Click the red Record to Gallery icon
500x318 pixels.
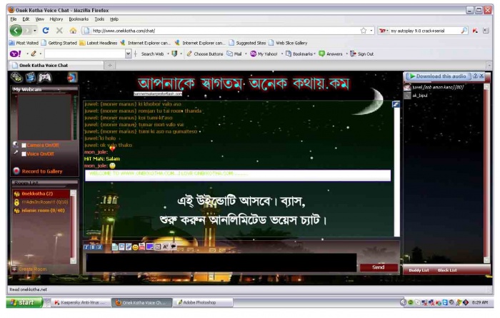click(x=16, y=171)
